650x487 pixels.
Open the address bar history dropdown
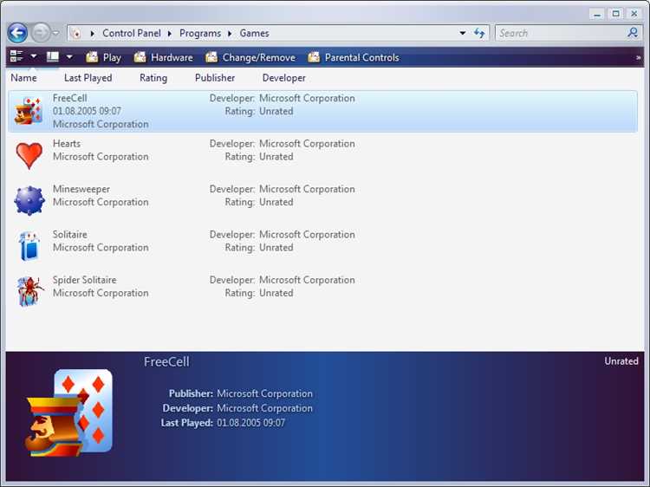coord(462,33)
